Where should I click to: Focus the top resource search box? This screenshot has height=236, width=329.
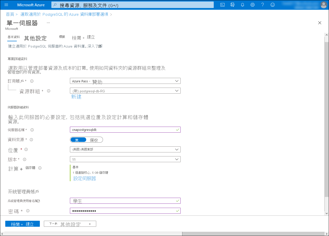[x=133, y=5]
